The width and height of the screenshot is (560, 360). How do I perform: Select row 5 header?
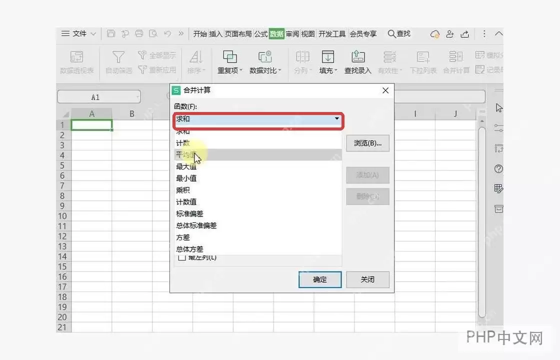pyautogui.click(x=63, y=165)
